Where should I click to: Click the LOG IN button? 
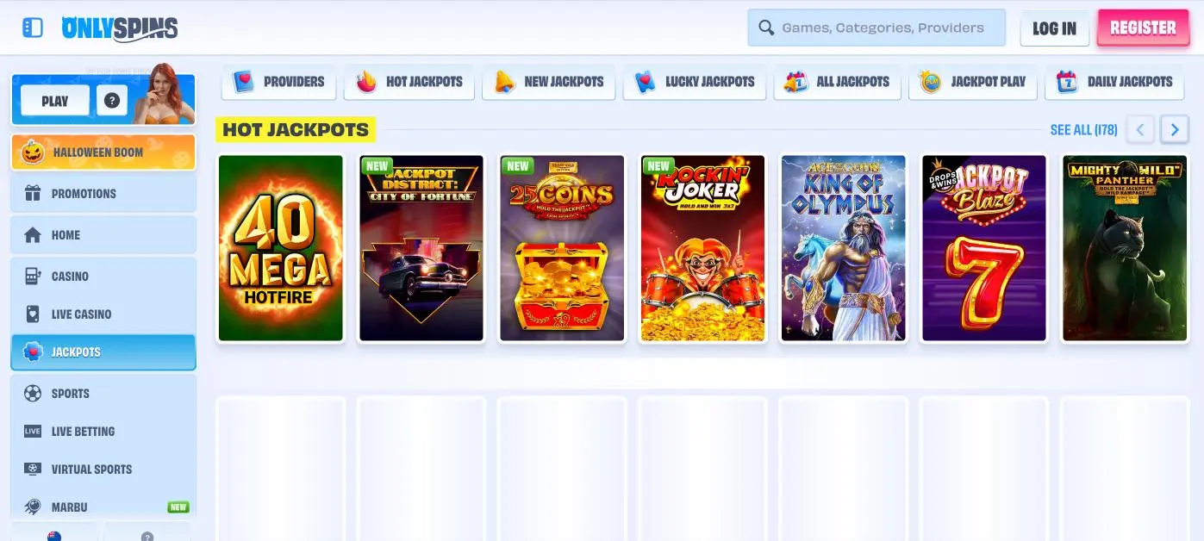coord(1054,28)
